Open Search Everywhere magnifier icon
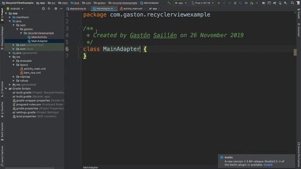The image size is (301, 169). [x=292, y=3]
